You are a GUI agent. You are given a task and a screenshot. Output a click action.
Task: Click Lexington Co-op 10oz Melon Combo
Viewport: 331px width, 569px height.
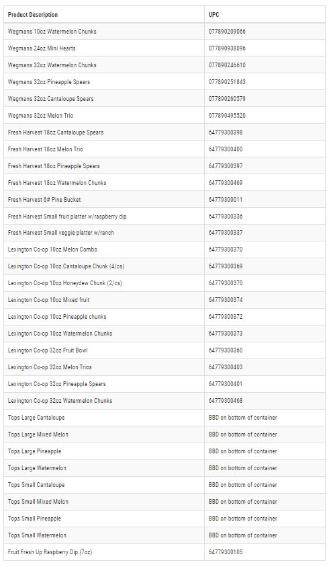pos(52,250)
